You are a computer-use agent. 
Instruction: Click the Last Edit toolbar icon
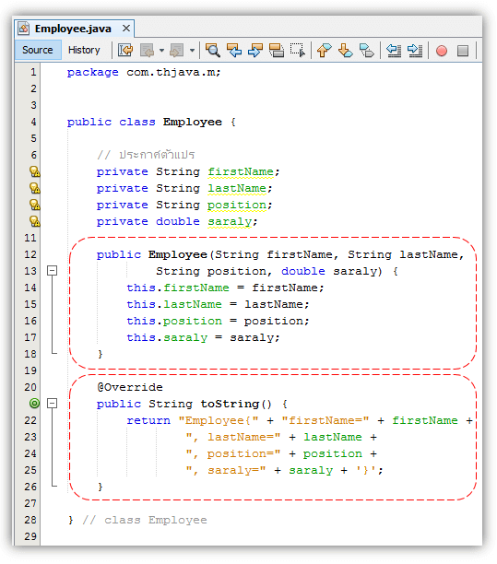tap(125, 50)
